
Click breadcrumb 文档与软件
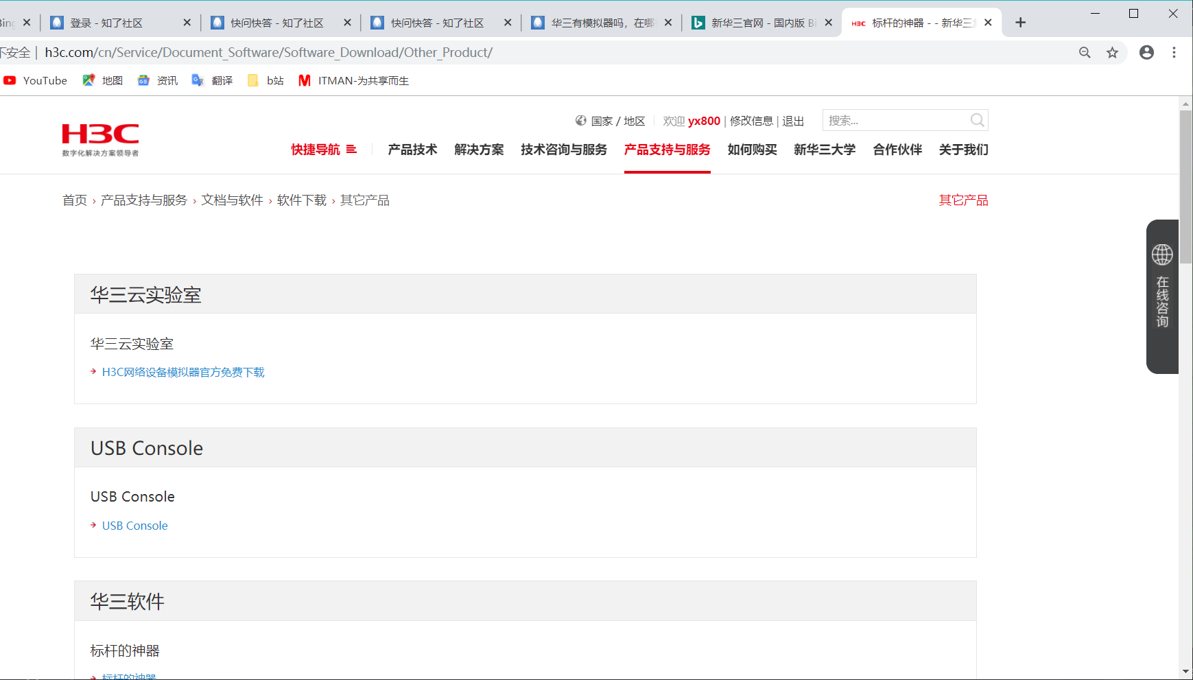232,200
